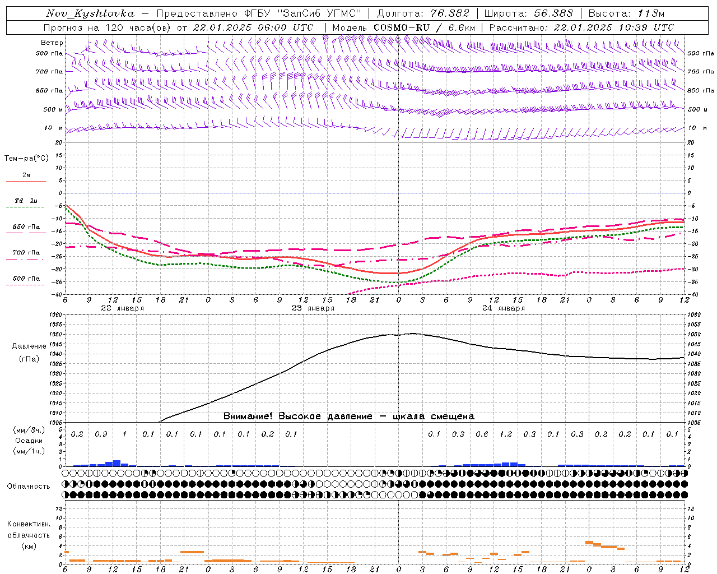Select the provider text ФГБУ "ЗапСиб УГМС"

point(303,13)
